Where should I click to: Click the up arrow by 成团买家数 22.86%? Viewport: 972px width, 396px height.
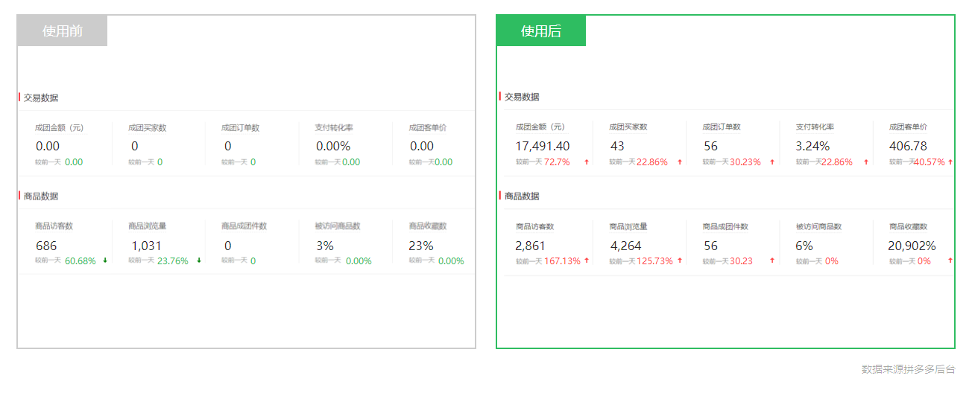680,162
